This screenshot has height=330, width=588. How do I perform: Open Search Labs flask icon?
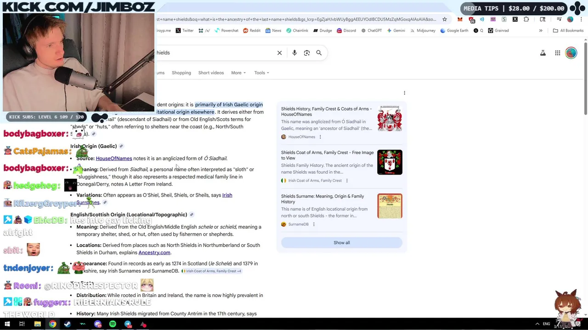click(x=543, y=53)
